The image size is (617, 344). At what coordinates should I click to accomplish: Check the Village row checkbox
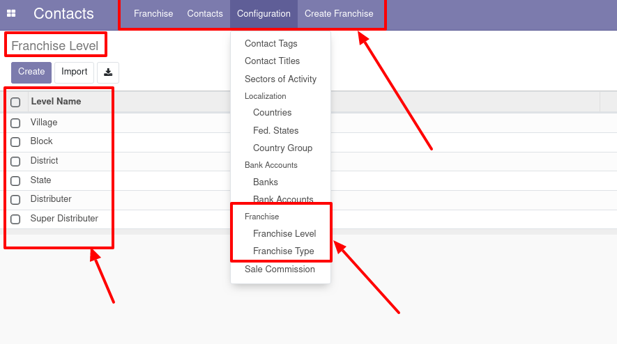[15, 123]
